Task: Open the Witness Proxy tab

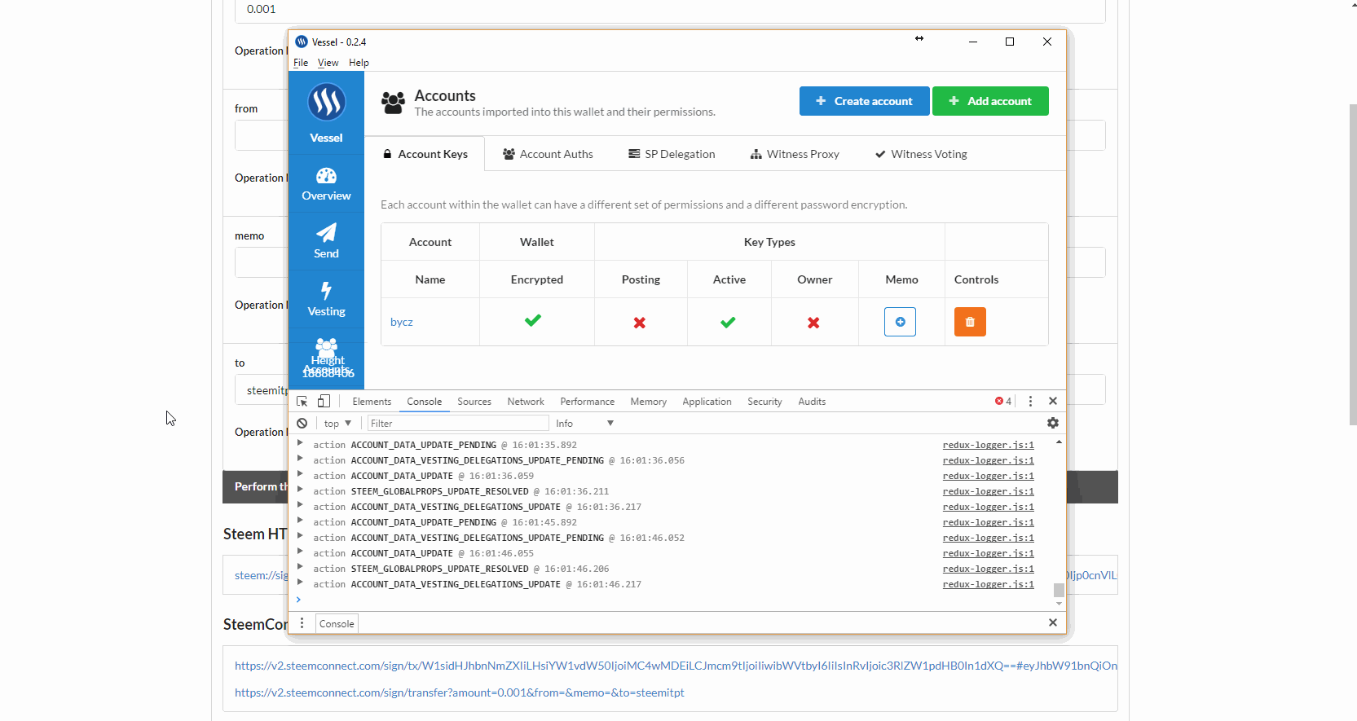Action: coord(795,154)
